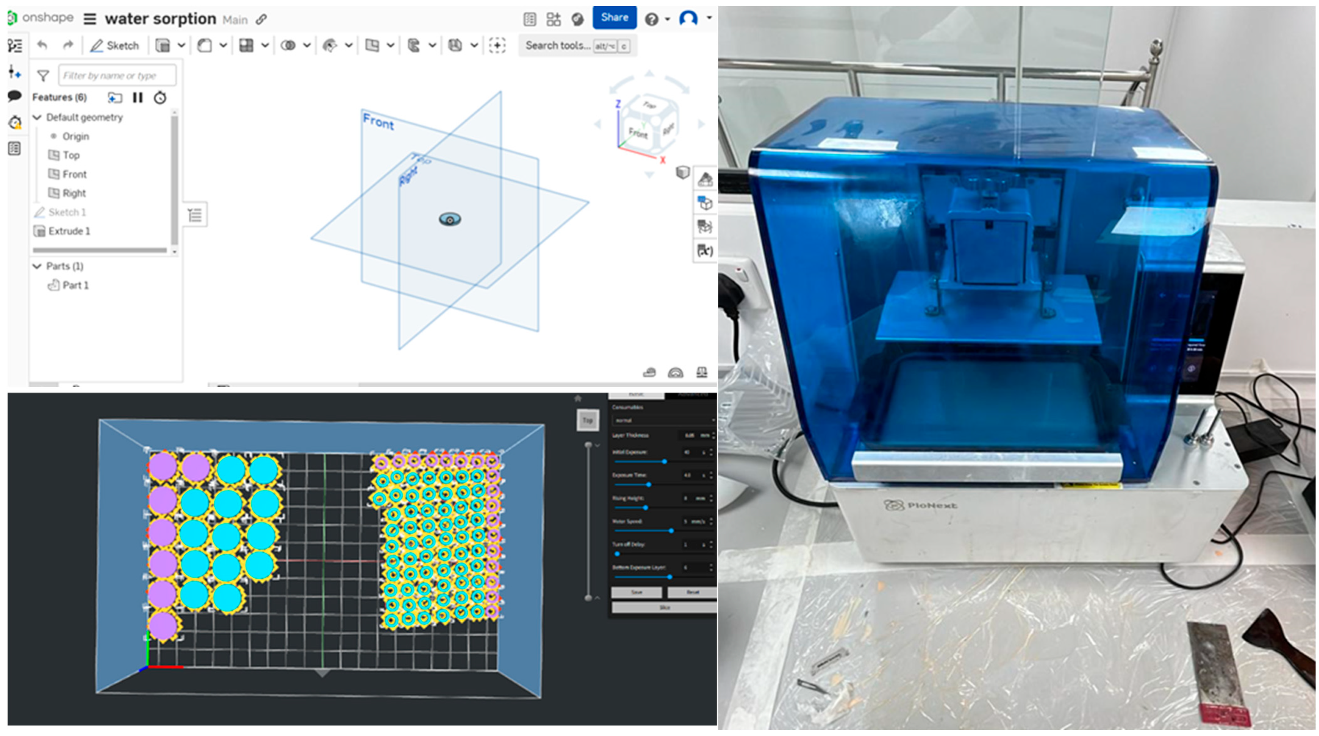Open the custom tables sidebar icon
The image size is (1319, 736).
coord(15,149)
